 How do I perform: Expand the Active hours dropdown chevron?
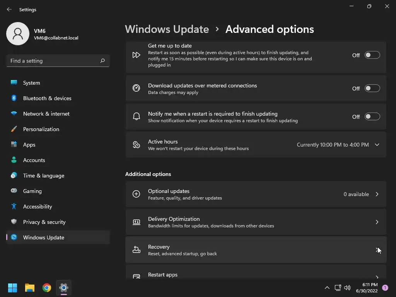(377, 145)
